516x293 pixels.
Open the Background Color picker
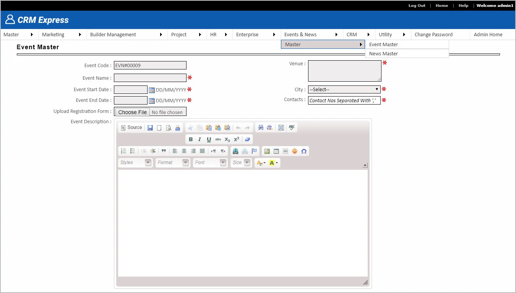click(274, 163)
